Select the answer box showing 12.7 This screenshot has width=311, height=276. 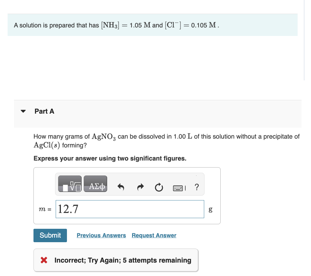click(x=130, y=209)
